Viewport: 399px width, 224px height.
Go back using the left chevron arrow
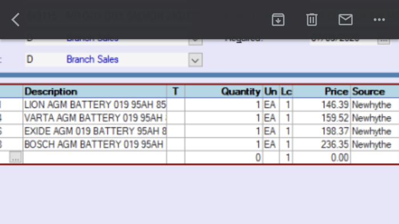(15, 19)
